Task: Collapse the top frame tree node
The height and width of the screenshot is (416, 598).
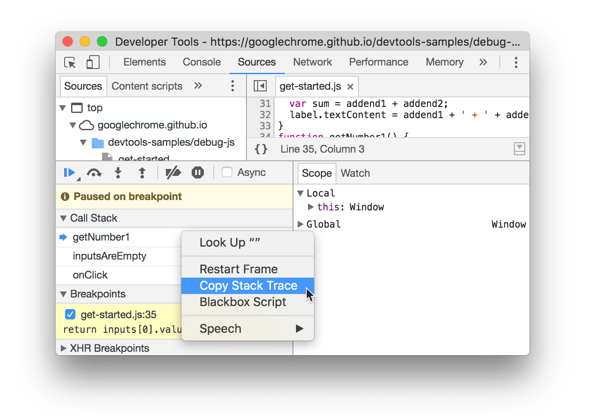Action: click(63, 108)
